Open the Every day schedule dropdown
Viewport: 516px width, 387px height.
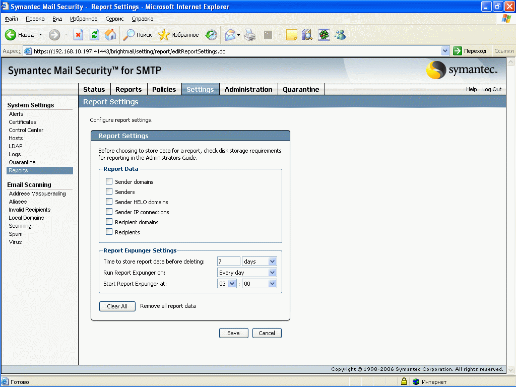(x=247, y=273)
